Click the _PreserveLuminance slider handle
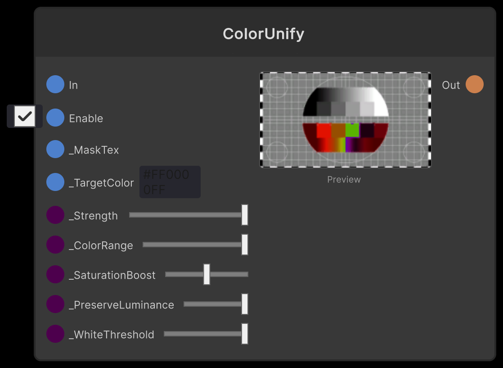The width and height of the screenshot is (503, 368). coord(244,304)
